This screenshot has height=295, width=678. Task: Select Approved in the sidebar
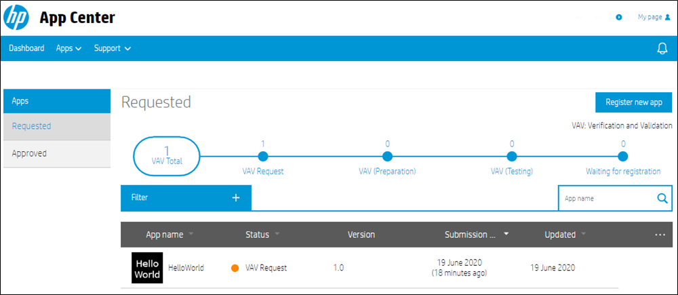point(57,153)
